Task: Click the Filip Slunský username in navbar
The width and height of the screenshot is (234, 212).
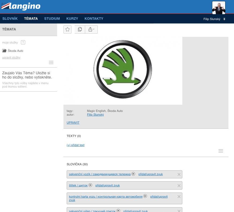Action: [212, 19]
